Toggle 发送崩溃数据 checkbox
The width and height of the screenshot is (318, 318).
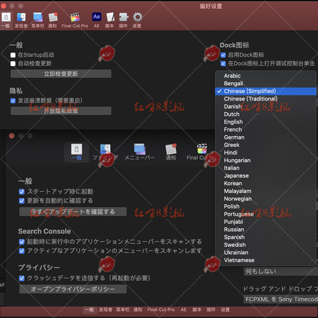(13, 100)
